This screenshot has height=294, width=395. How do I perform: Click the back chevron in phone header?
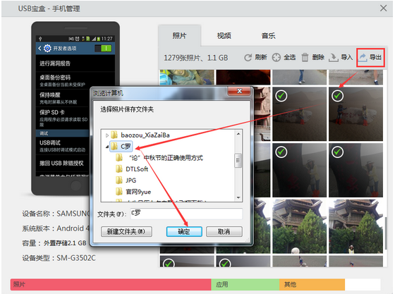(x=39, y=48)
